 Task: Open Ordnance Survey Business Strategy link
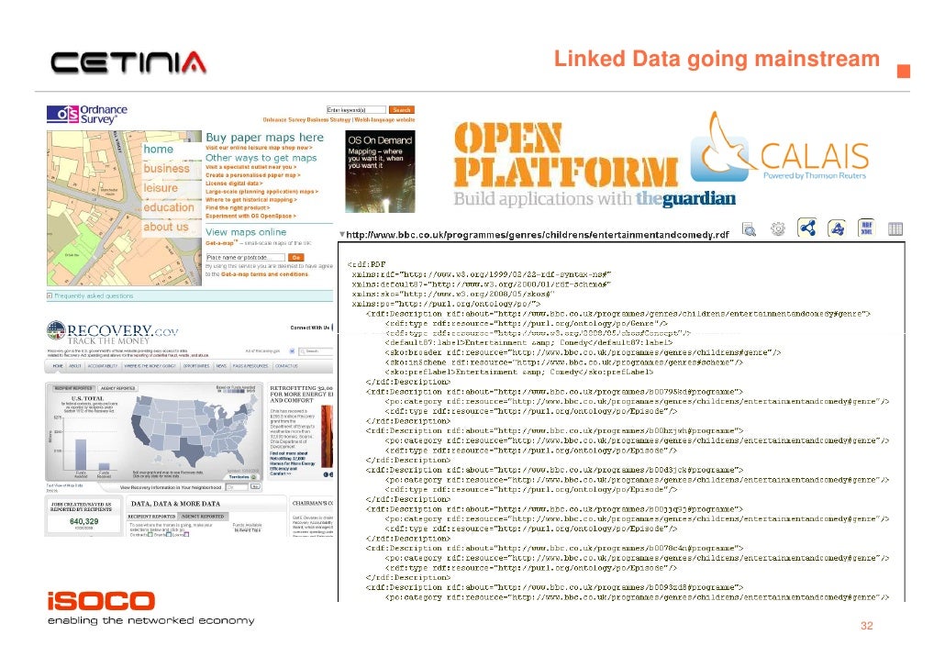[306, 120]
